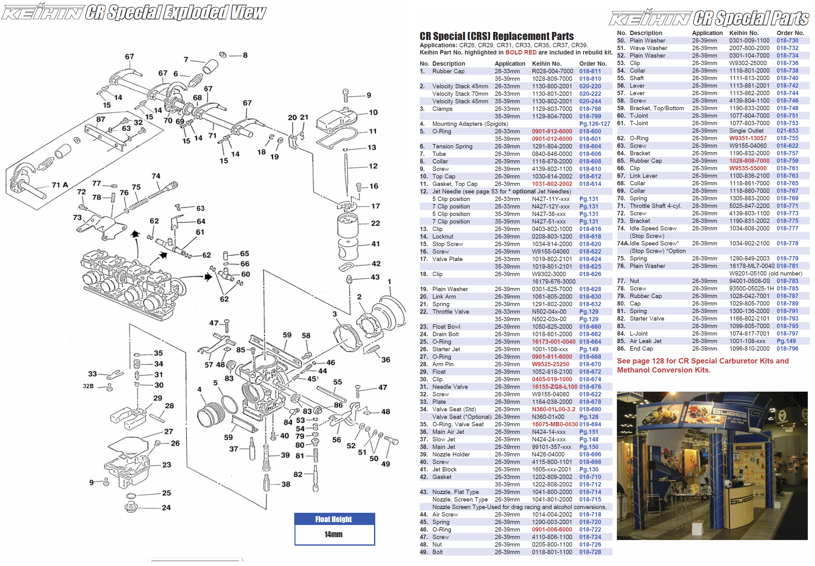Image resolution: width=815 pixels, height=566 pixels.
Task: Click order number 018-718 Air Screw
Action: (590, 515)
